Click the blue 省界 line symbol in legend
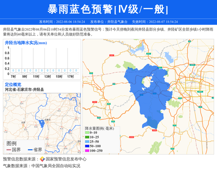The height and width of the screenshot is (170, 217). click(30, 150)
